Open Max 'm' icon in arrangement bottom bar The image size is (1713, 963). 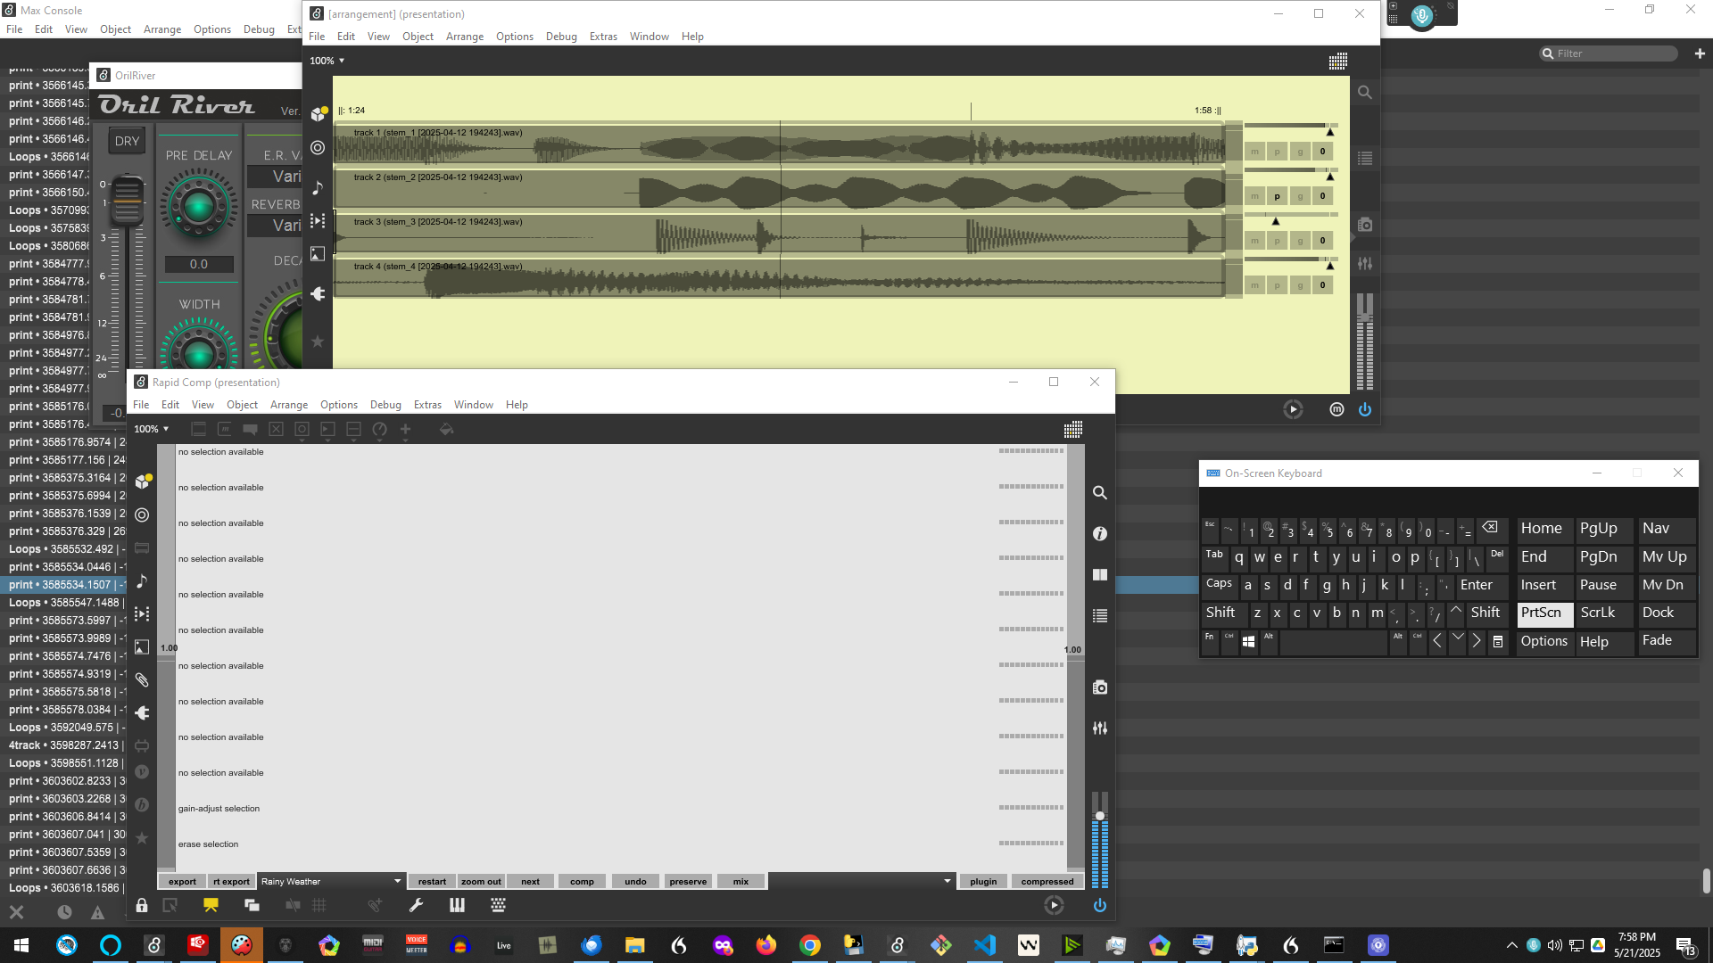(1336, 410)
